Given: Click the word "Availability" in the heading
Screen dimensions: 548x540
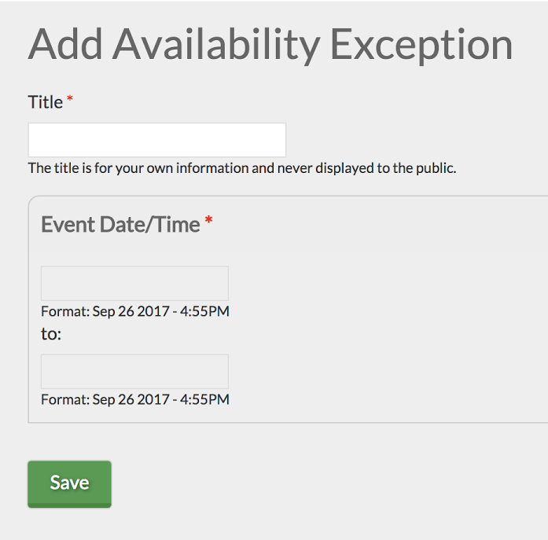Looking at the screenshot, I should click(x=216, y=46).
